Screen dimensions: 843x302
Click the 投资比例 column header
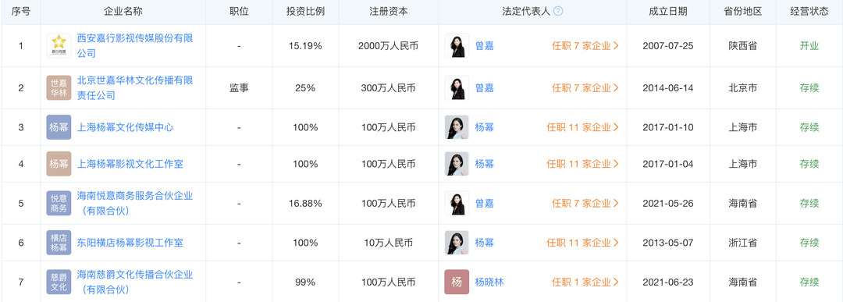(305, 11)
